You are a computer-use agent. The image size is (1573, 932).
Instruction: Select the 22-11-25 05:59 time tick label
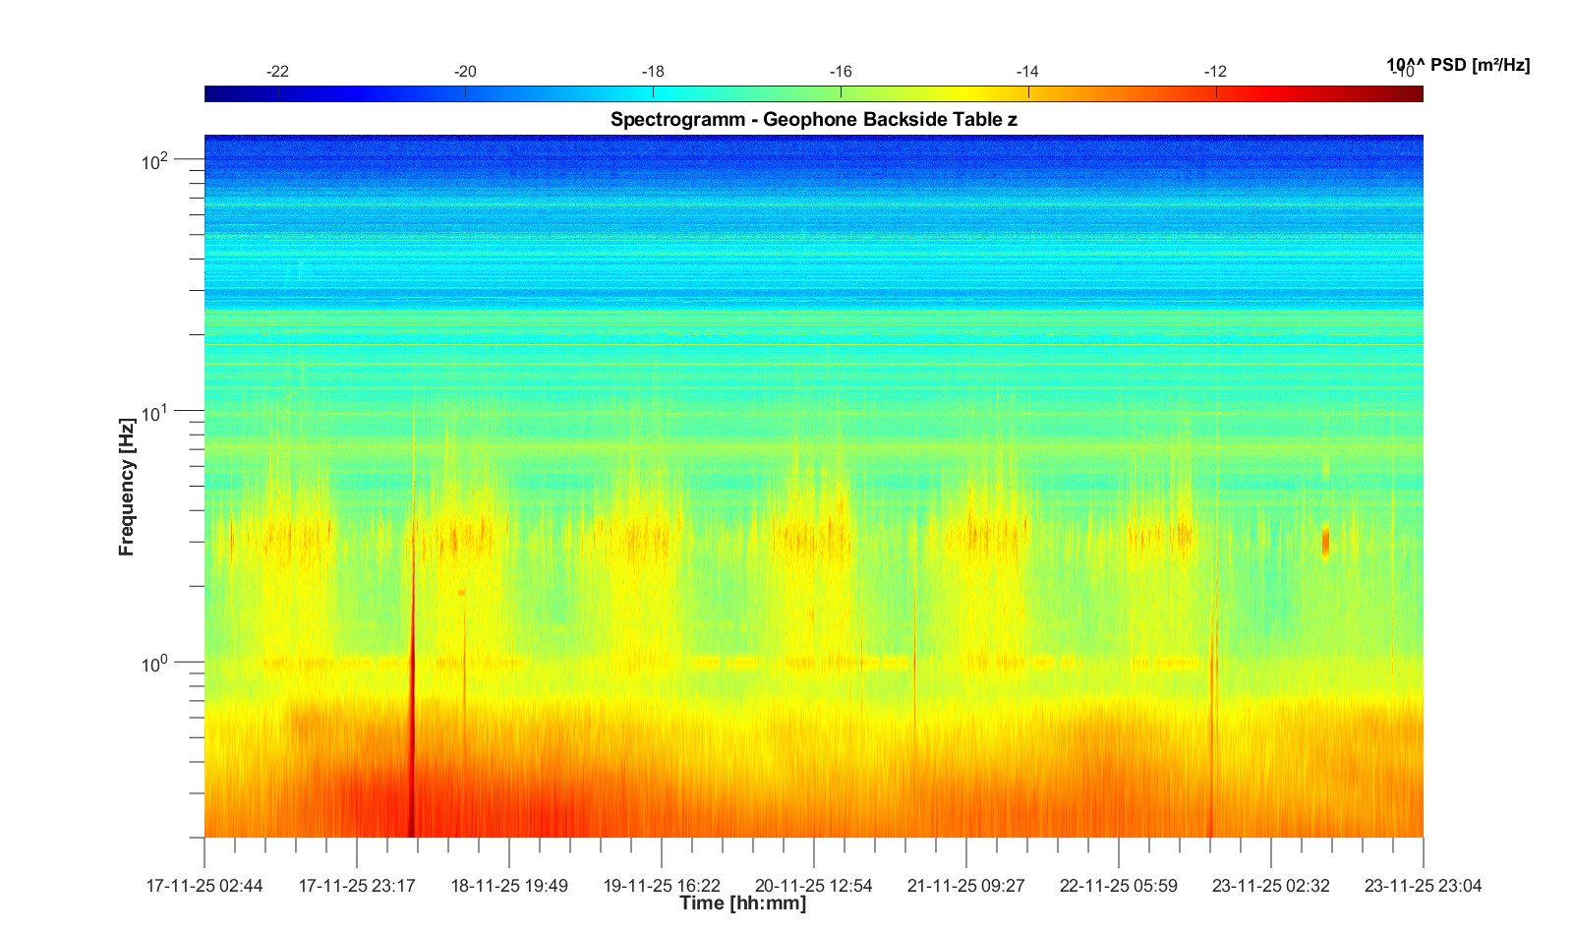tap(1118, 886)
